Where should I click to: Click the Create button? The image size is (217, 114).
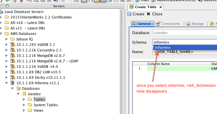[x=136, y=14]
